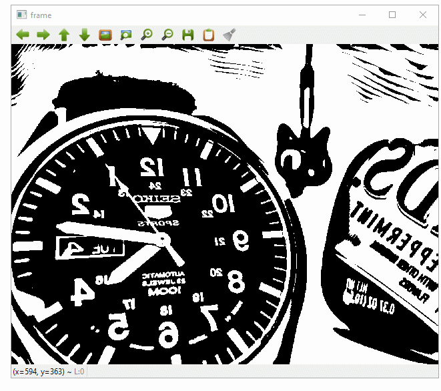The height and width of the screenshot is (391, 441).
Task: Open the properties brush icon
Action: pyautogui.click(x=230, y=35)
